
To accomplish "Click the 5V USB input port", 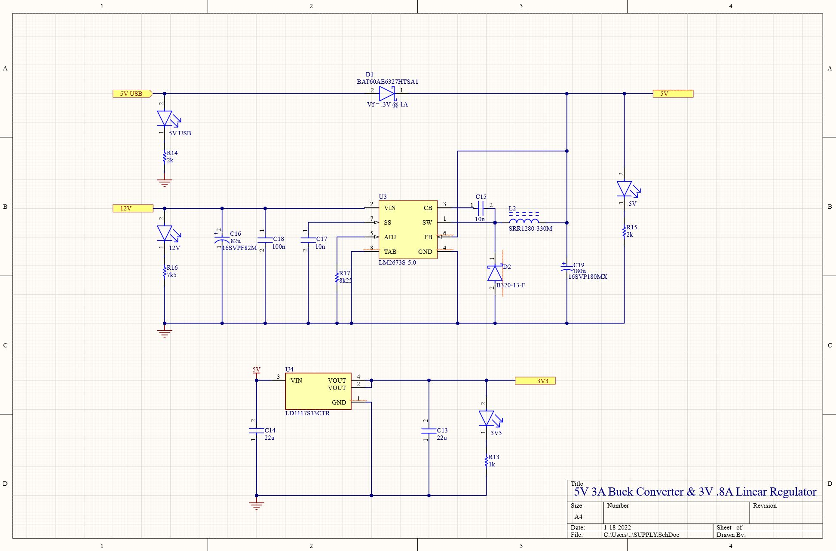I will [x=132, y=94].
